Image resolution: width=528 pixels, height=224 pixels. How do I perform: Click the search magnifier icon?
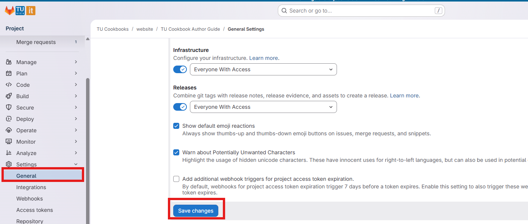click(285, 11)
